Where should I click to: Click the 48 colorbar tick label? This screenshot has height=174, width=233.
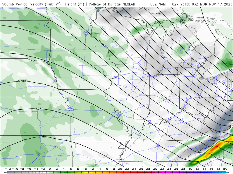218,169
